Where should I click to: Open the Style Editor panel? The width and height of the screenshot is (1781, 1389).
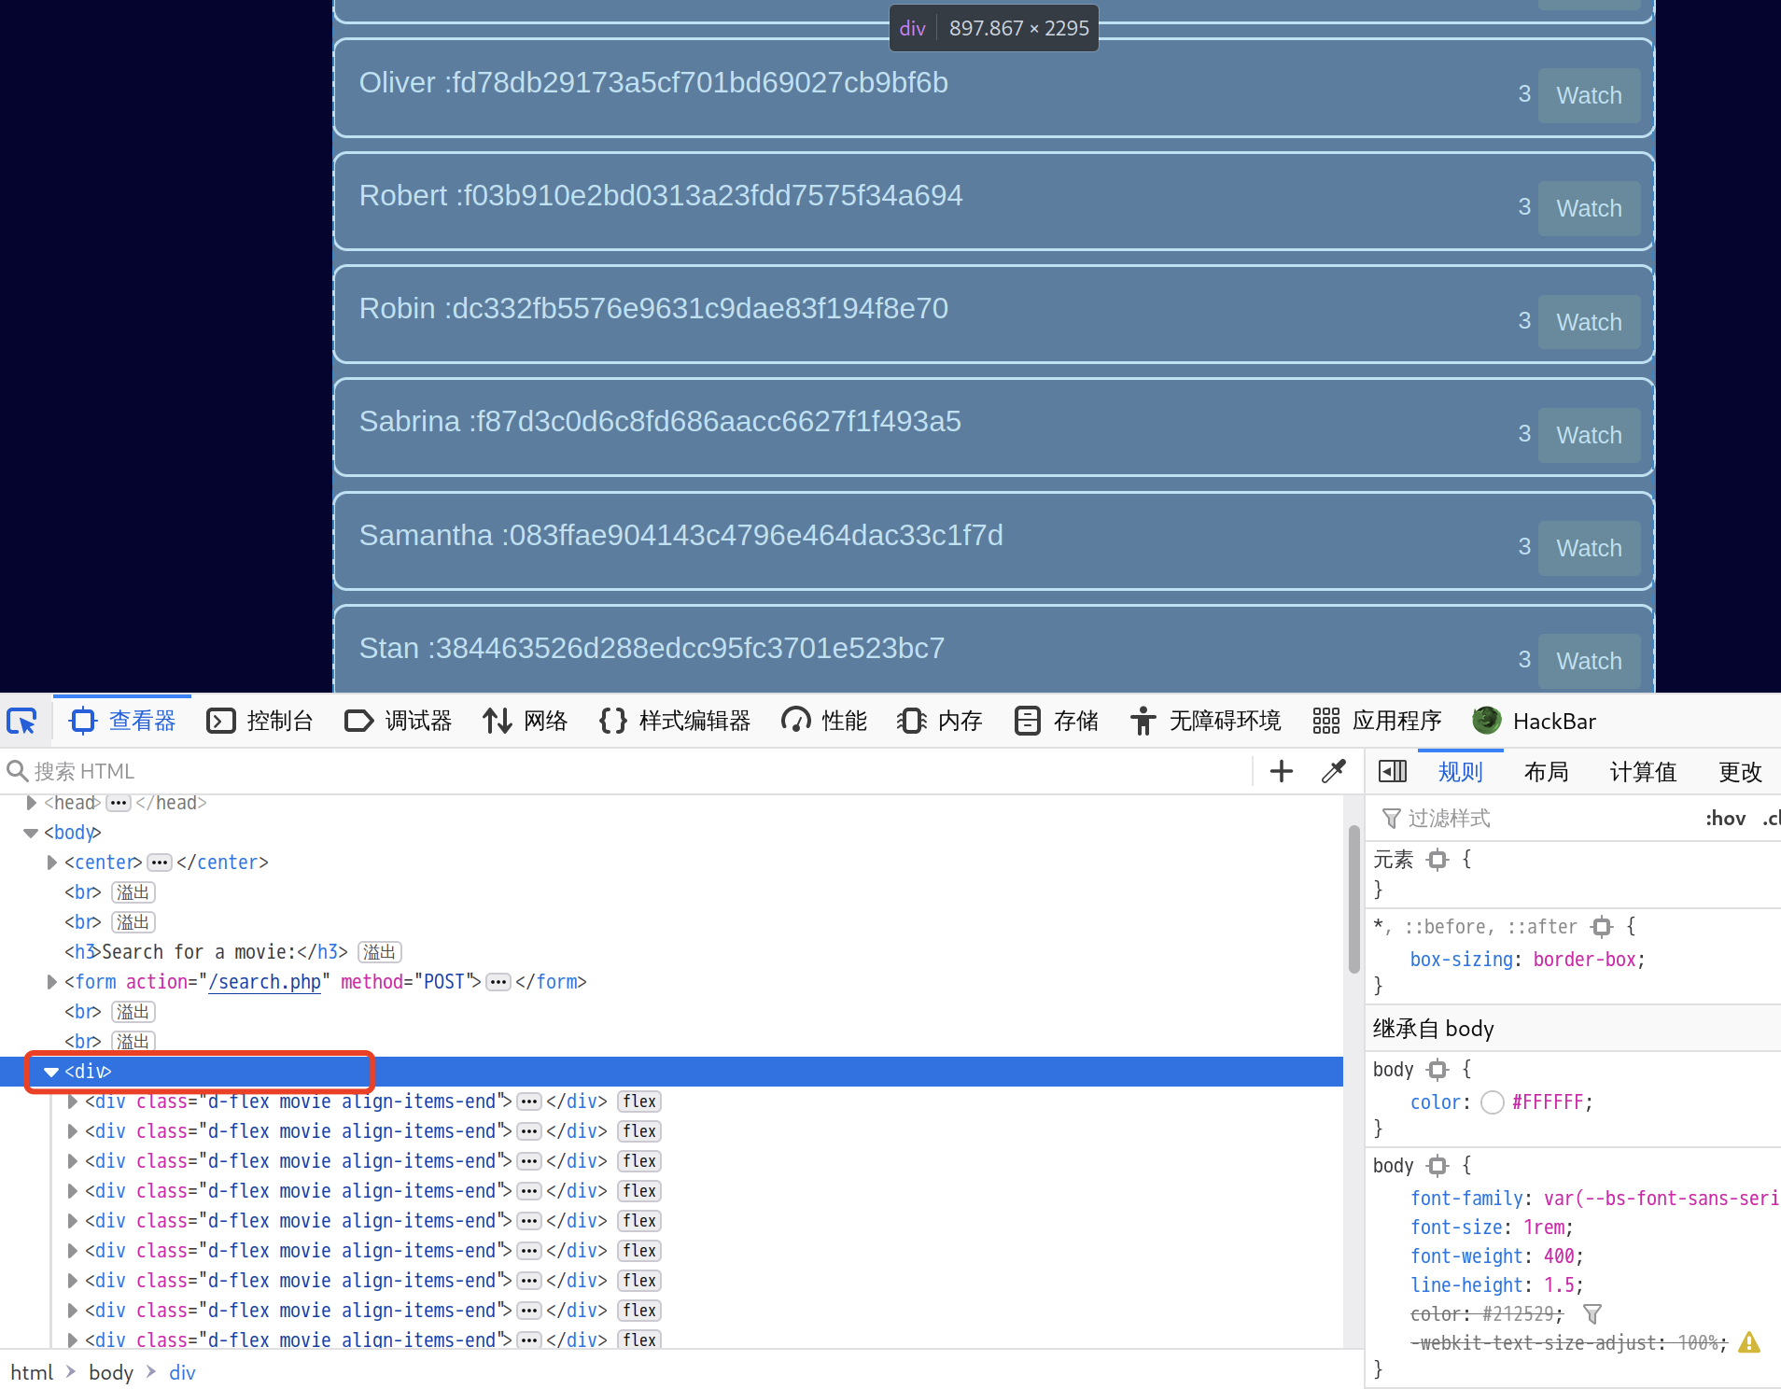click(675, 722)
